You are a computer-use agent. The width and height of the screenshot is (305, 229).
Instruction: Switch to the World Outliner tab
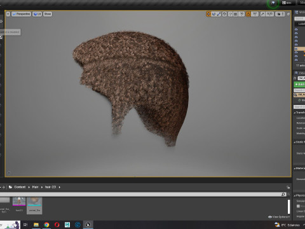300,12
